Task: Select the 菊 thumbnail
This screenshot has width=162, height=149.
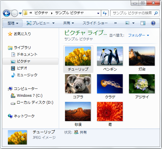Action: pyautogui.click(x=110, y=111)
